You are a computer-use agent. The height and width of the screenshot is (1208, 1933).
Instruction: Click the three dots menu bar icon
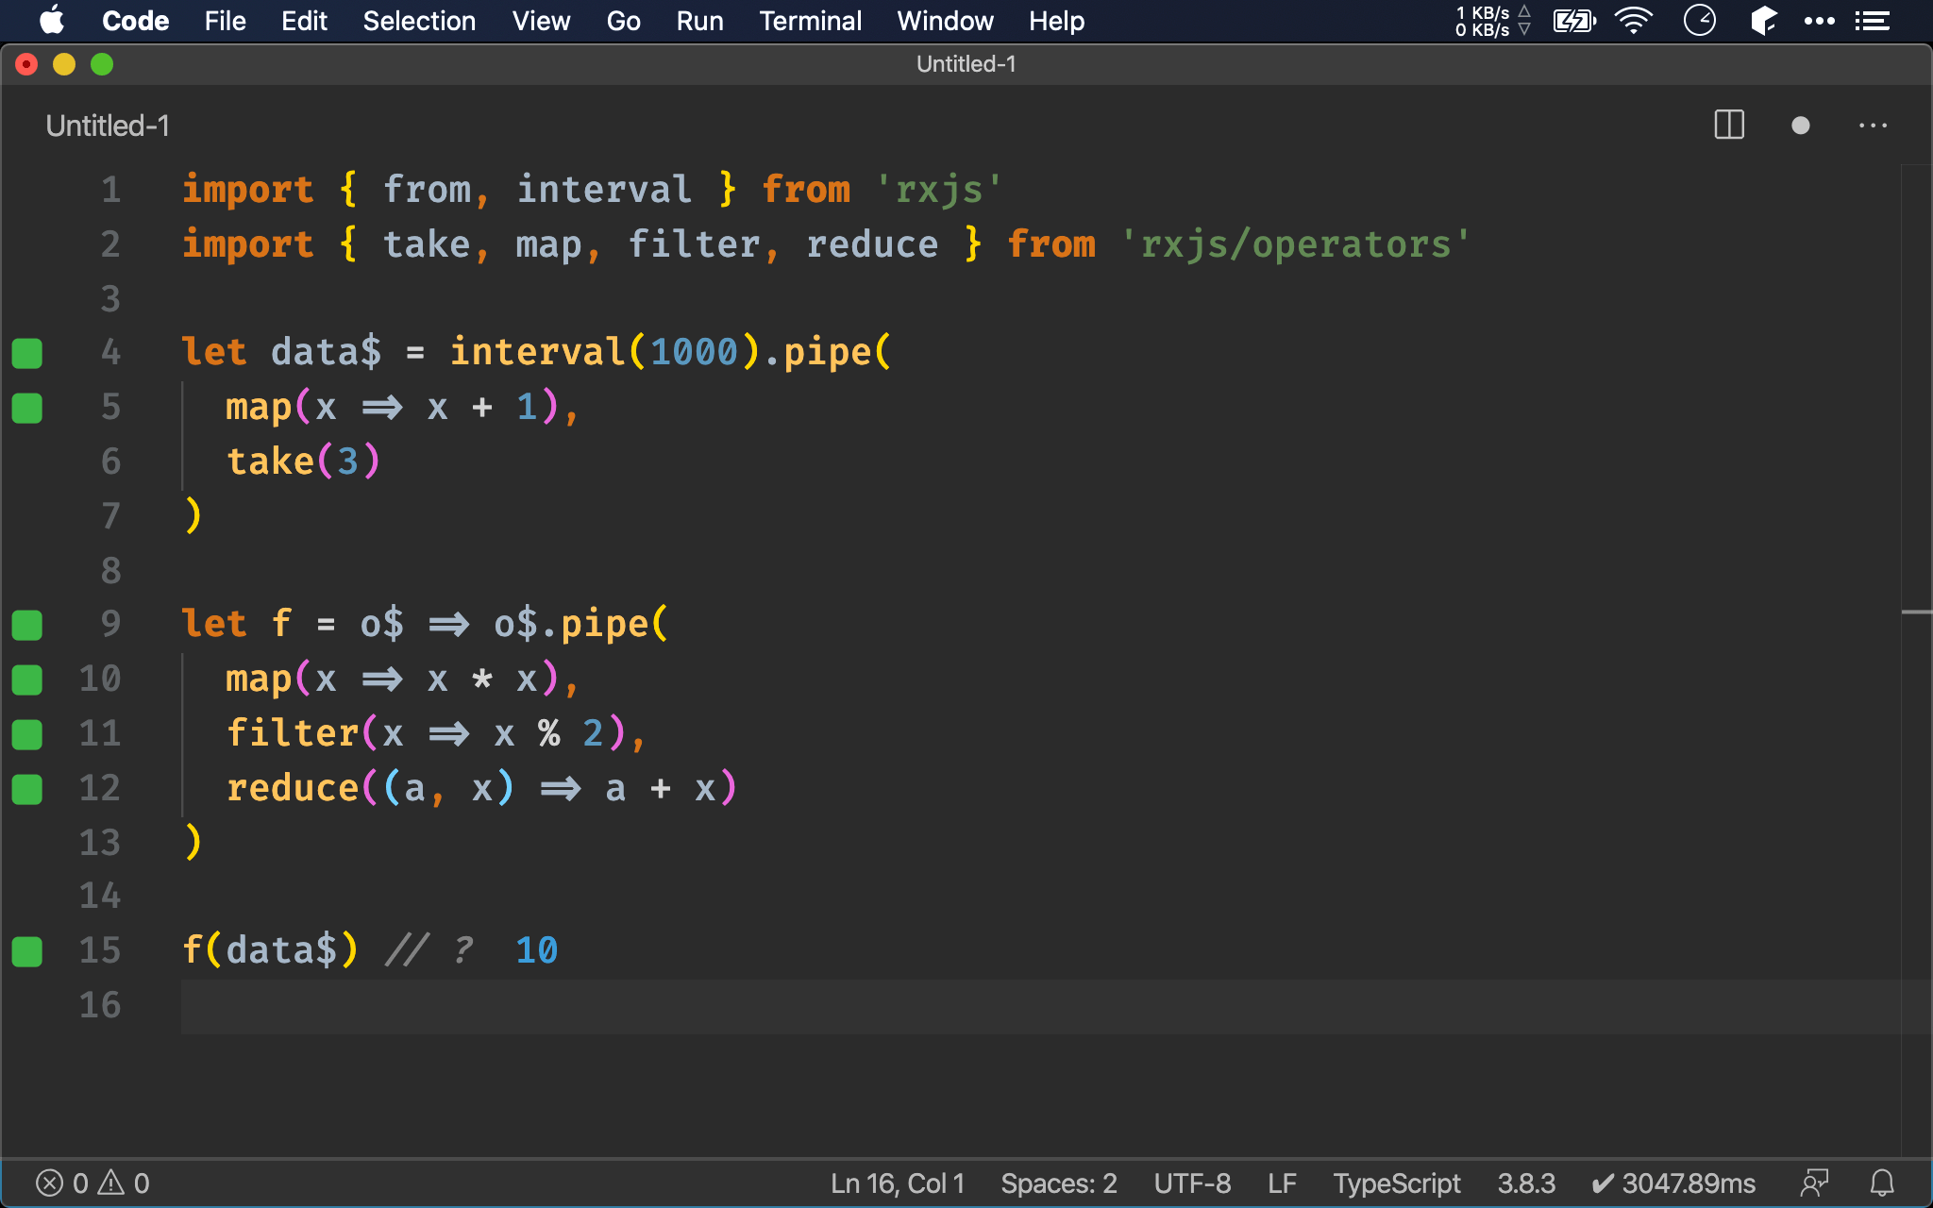tap(1819, 21)
